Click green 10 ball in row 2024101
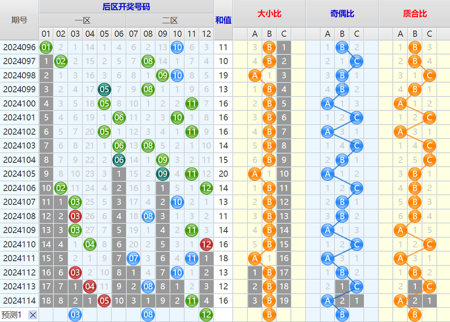 point(177,118)
